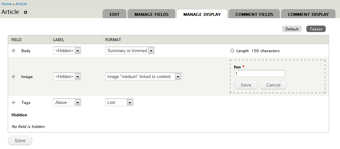Image resolution: width=340 pixels, height=149 pixels.
Task: Click the drag handle for the Tags row
Action: tap(14, 103)
